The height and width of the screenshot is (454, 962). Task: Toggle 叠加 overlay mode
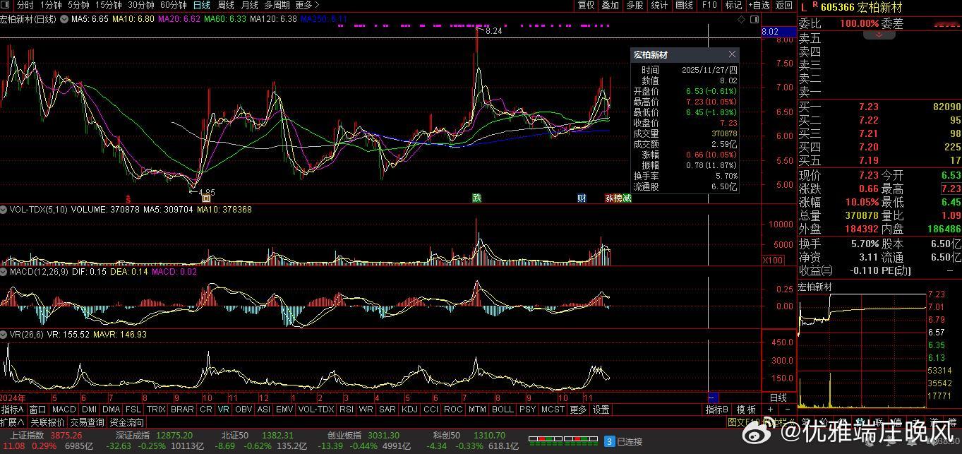pos(610,5)
